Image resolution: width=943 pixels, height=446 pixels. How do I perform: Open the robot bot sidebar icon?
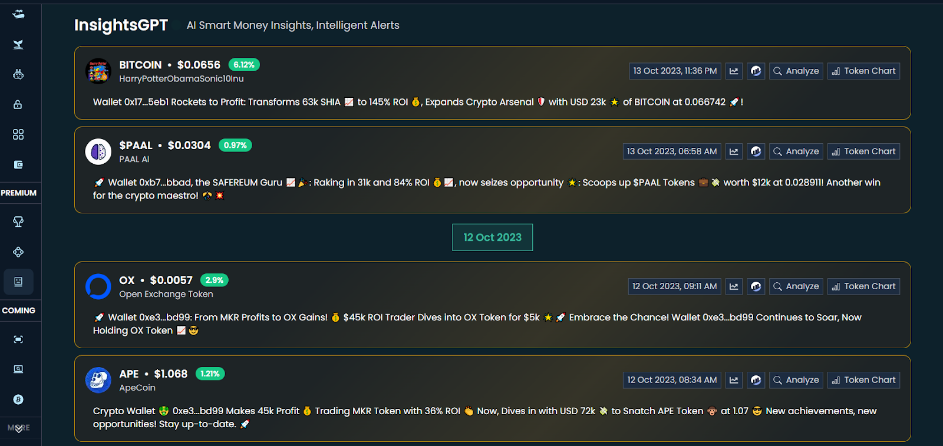18,74
